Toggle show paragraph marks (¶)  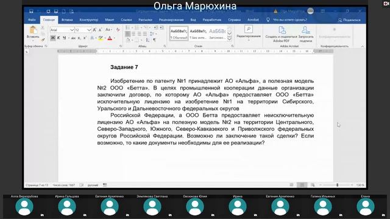click(x=154, y=40)
